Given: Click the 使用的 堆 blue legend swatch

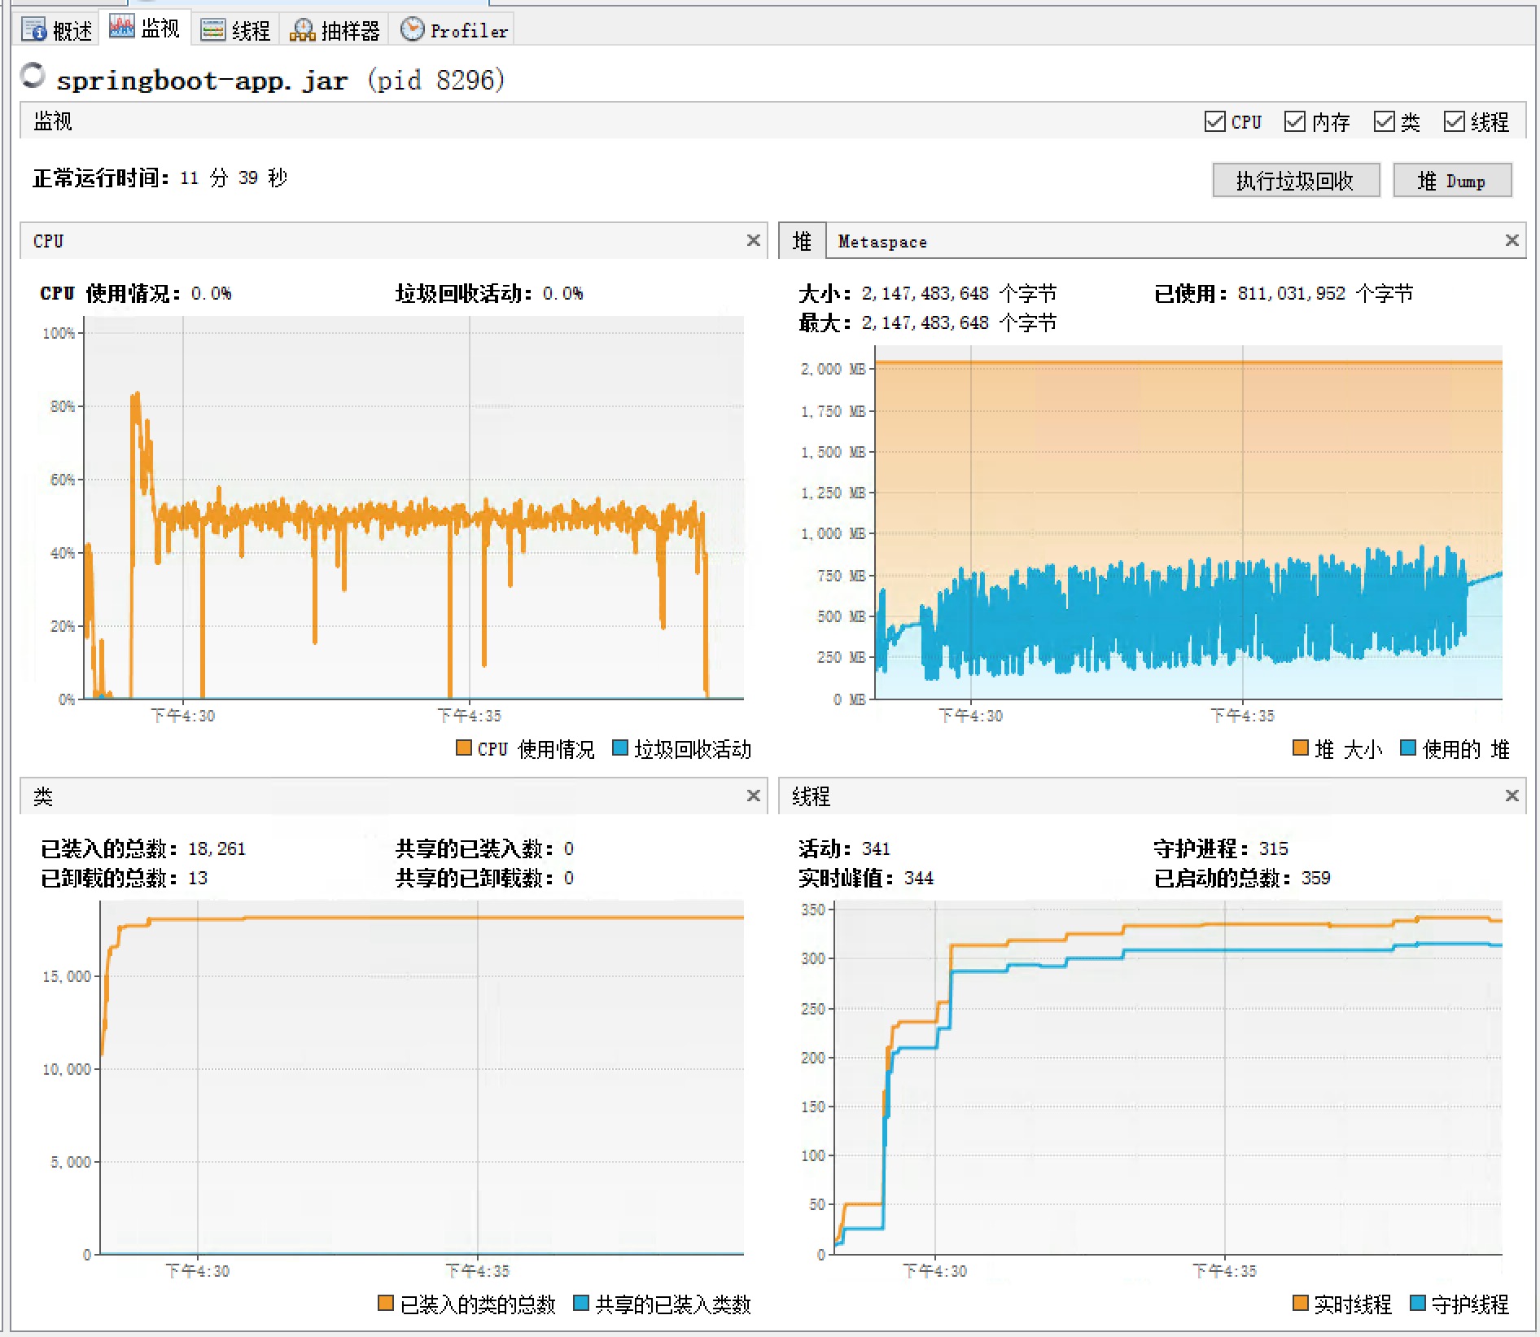Looking at the screenshot, I should 1408,747.
